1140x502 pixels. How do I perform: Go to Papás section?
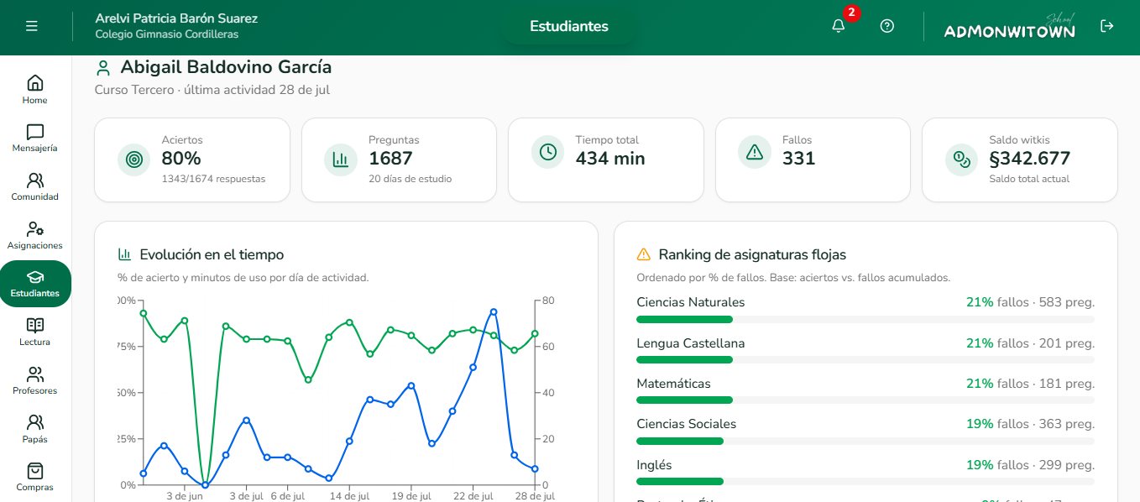click(x=35, y=429)
